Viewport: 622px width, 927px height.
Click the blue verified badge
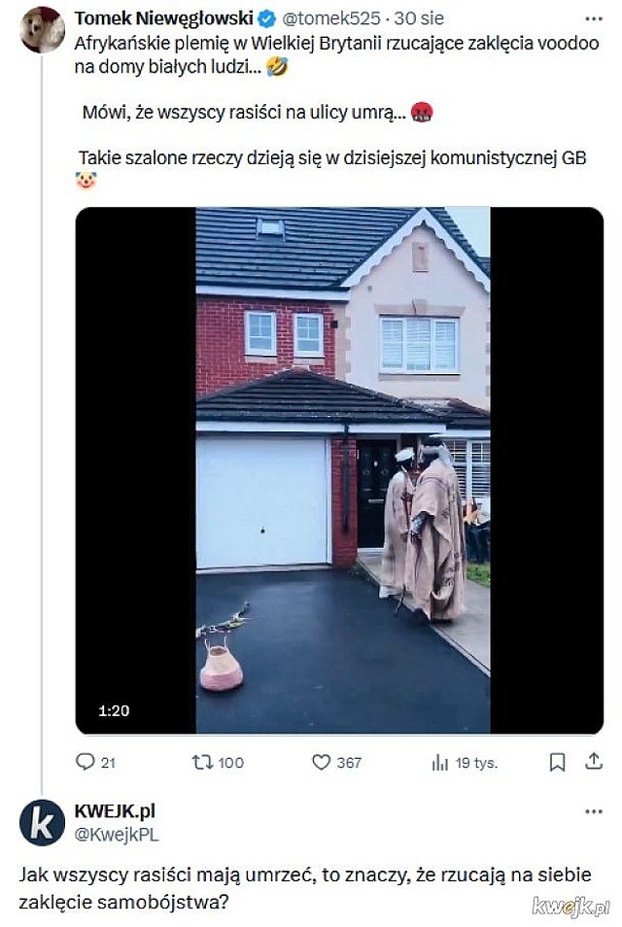pyautogui.click(x=267, y=18)
